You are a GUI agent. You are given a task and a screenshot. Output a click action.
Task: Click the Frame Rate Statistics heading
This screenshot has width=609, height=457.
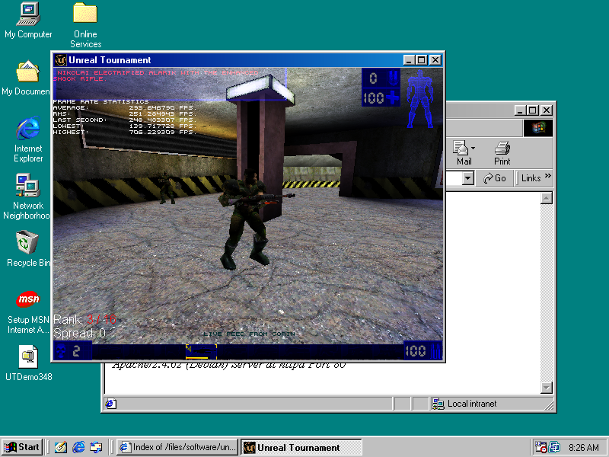[100, 101]
